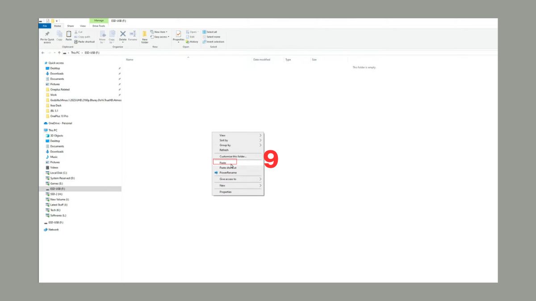Open the Drive Tools tab

(99, 26)
